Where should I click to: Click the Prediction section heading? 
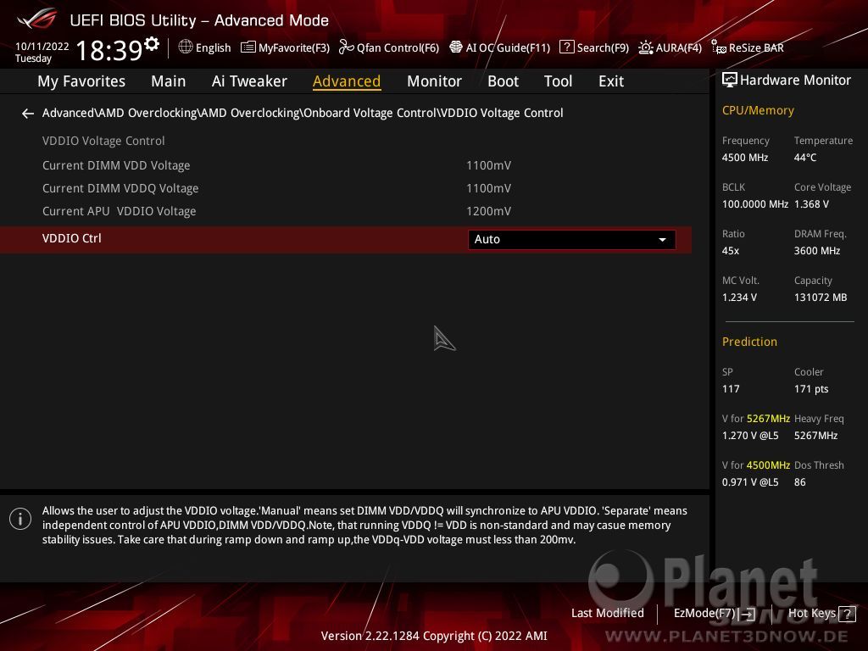coord(749,342)
